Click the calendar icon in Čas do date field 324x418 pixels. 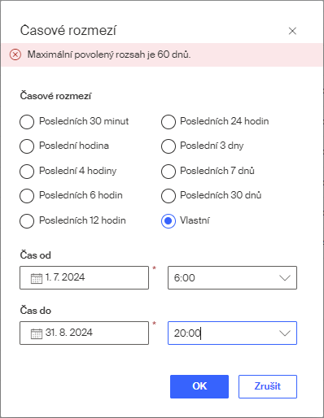pos(37,333)
